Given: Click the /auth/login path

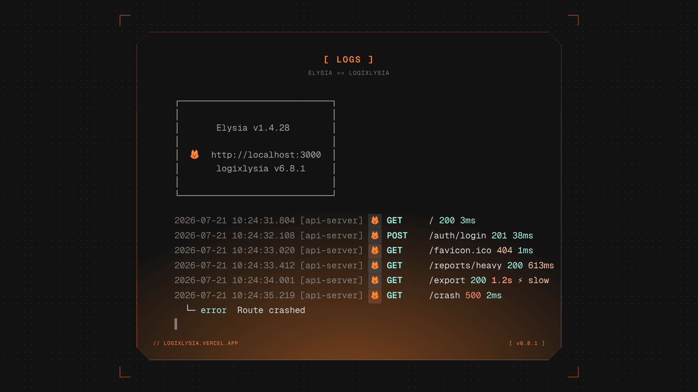Looking at the screenshot, I should pyautogui.click(x=457, y=236).
